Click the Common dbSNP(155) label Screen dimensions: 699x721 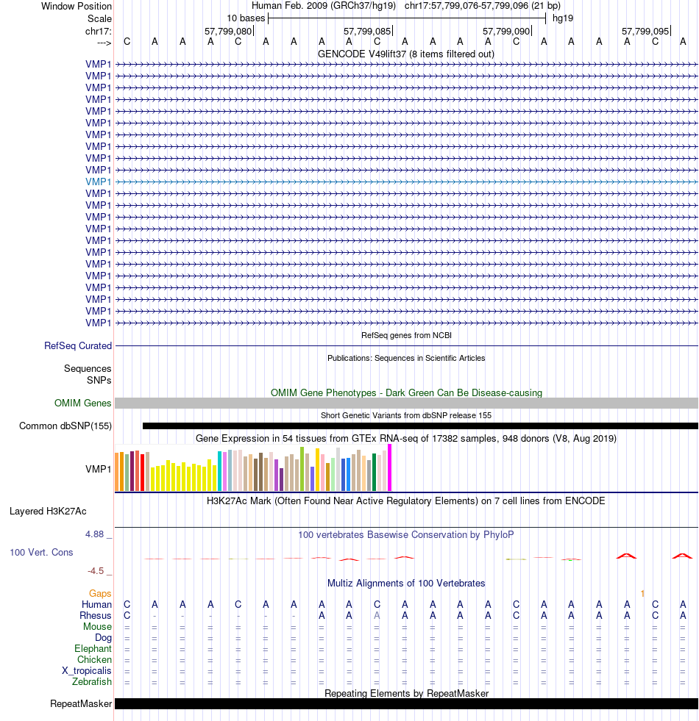pyautogui.click(x=65, y=426)
